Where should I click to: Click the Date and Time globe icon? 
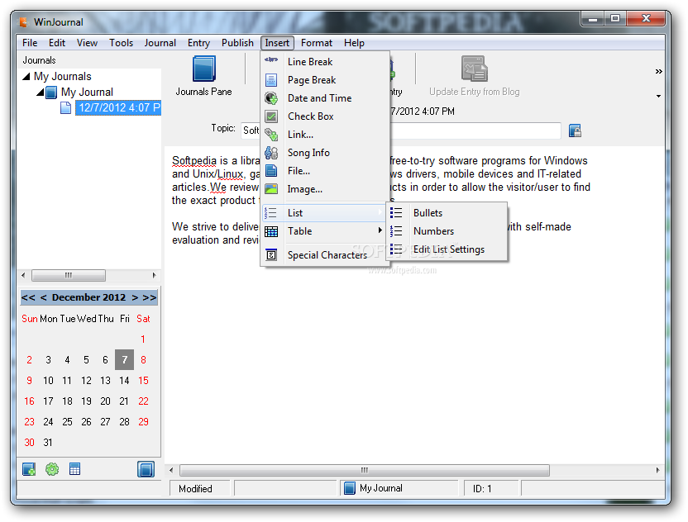[271, 98]
